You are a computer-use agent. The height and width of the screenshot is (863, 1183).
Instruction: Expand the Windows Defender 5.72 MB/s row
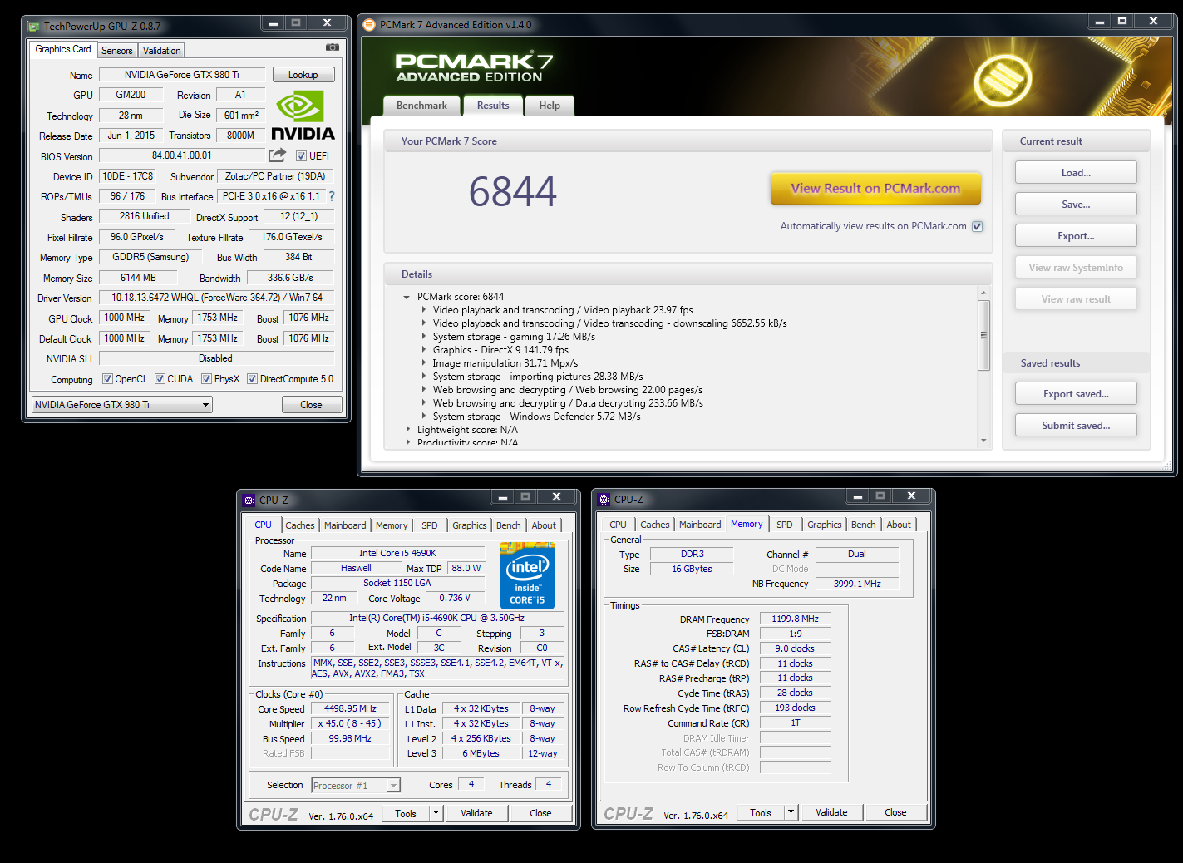pyautogui.click(x=423, y=417)
